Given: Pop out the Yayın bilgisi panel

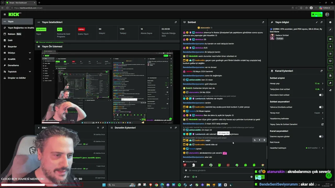Looking at the screenshot, I should [321, 22].
